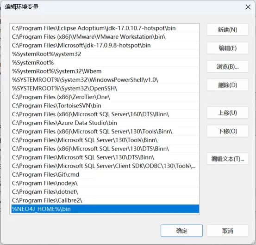The height and width of the screenshot is (245, 256).
Task: Click the 新建(N) button
Action: click(x=228, y=30)
